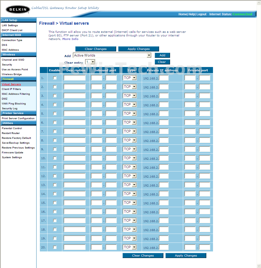Image resolution: width=261 pixels, height=268 pixels.
Task: Click Clear Changes above the table
Action: click(96, 49)
